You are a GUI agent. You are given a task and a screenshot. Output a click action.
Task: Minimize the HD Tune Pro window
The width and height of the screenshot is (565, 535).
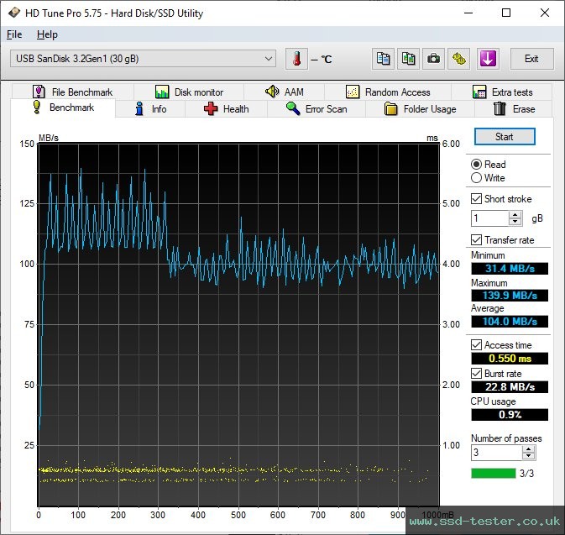[x=468, y=13]
